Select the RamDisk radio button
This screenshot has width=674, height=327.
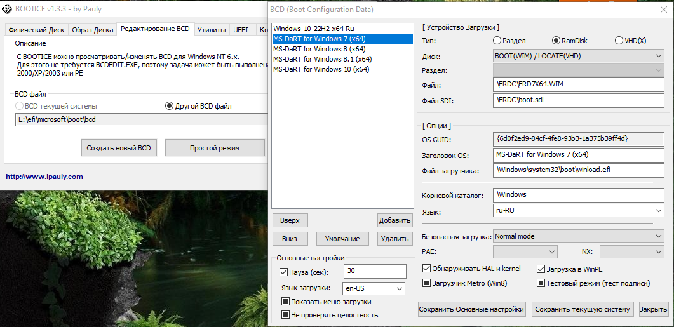tap(556, 41)
